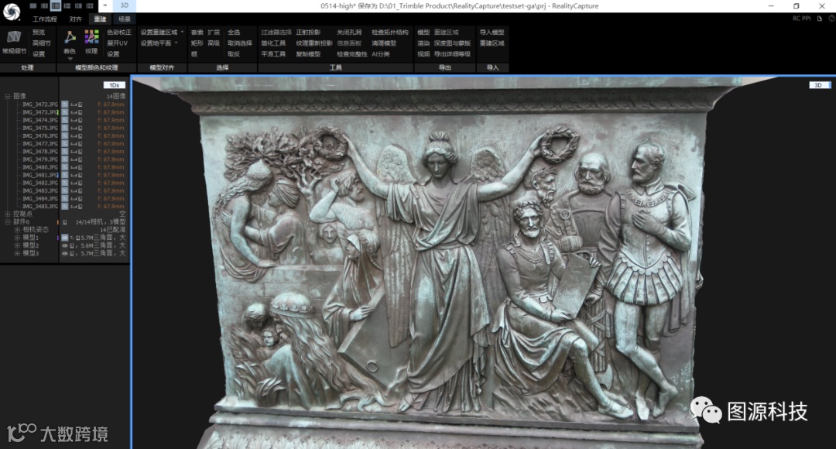
Task: Click the 展开UV unwrap button
Action: 118,43
